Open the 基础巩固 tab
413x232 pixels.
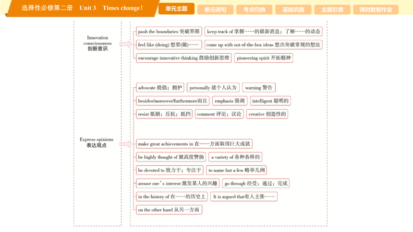click(x=293, y=10)
